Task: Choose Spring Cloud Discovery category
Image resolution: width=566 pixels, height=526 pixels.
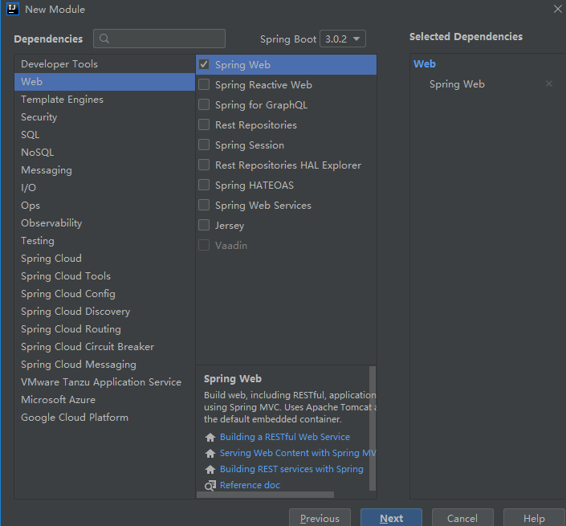Action: tap(104, 312)
